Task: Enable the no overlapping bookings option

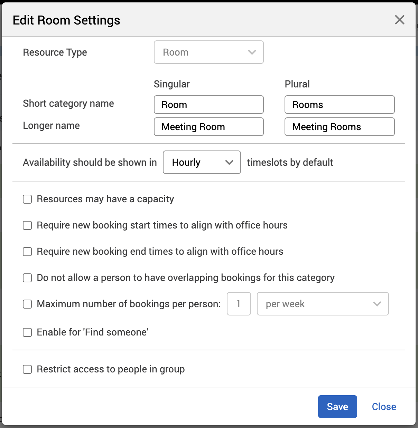Action: click(27, 278)
